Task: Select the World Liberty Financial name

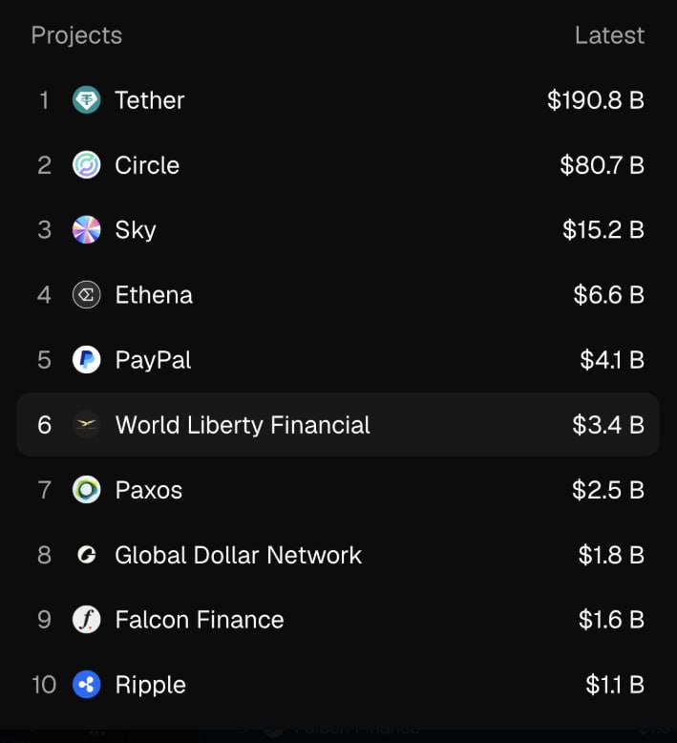Action: click(x=243, y=425)
